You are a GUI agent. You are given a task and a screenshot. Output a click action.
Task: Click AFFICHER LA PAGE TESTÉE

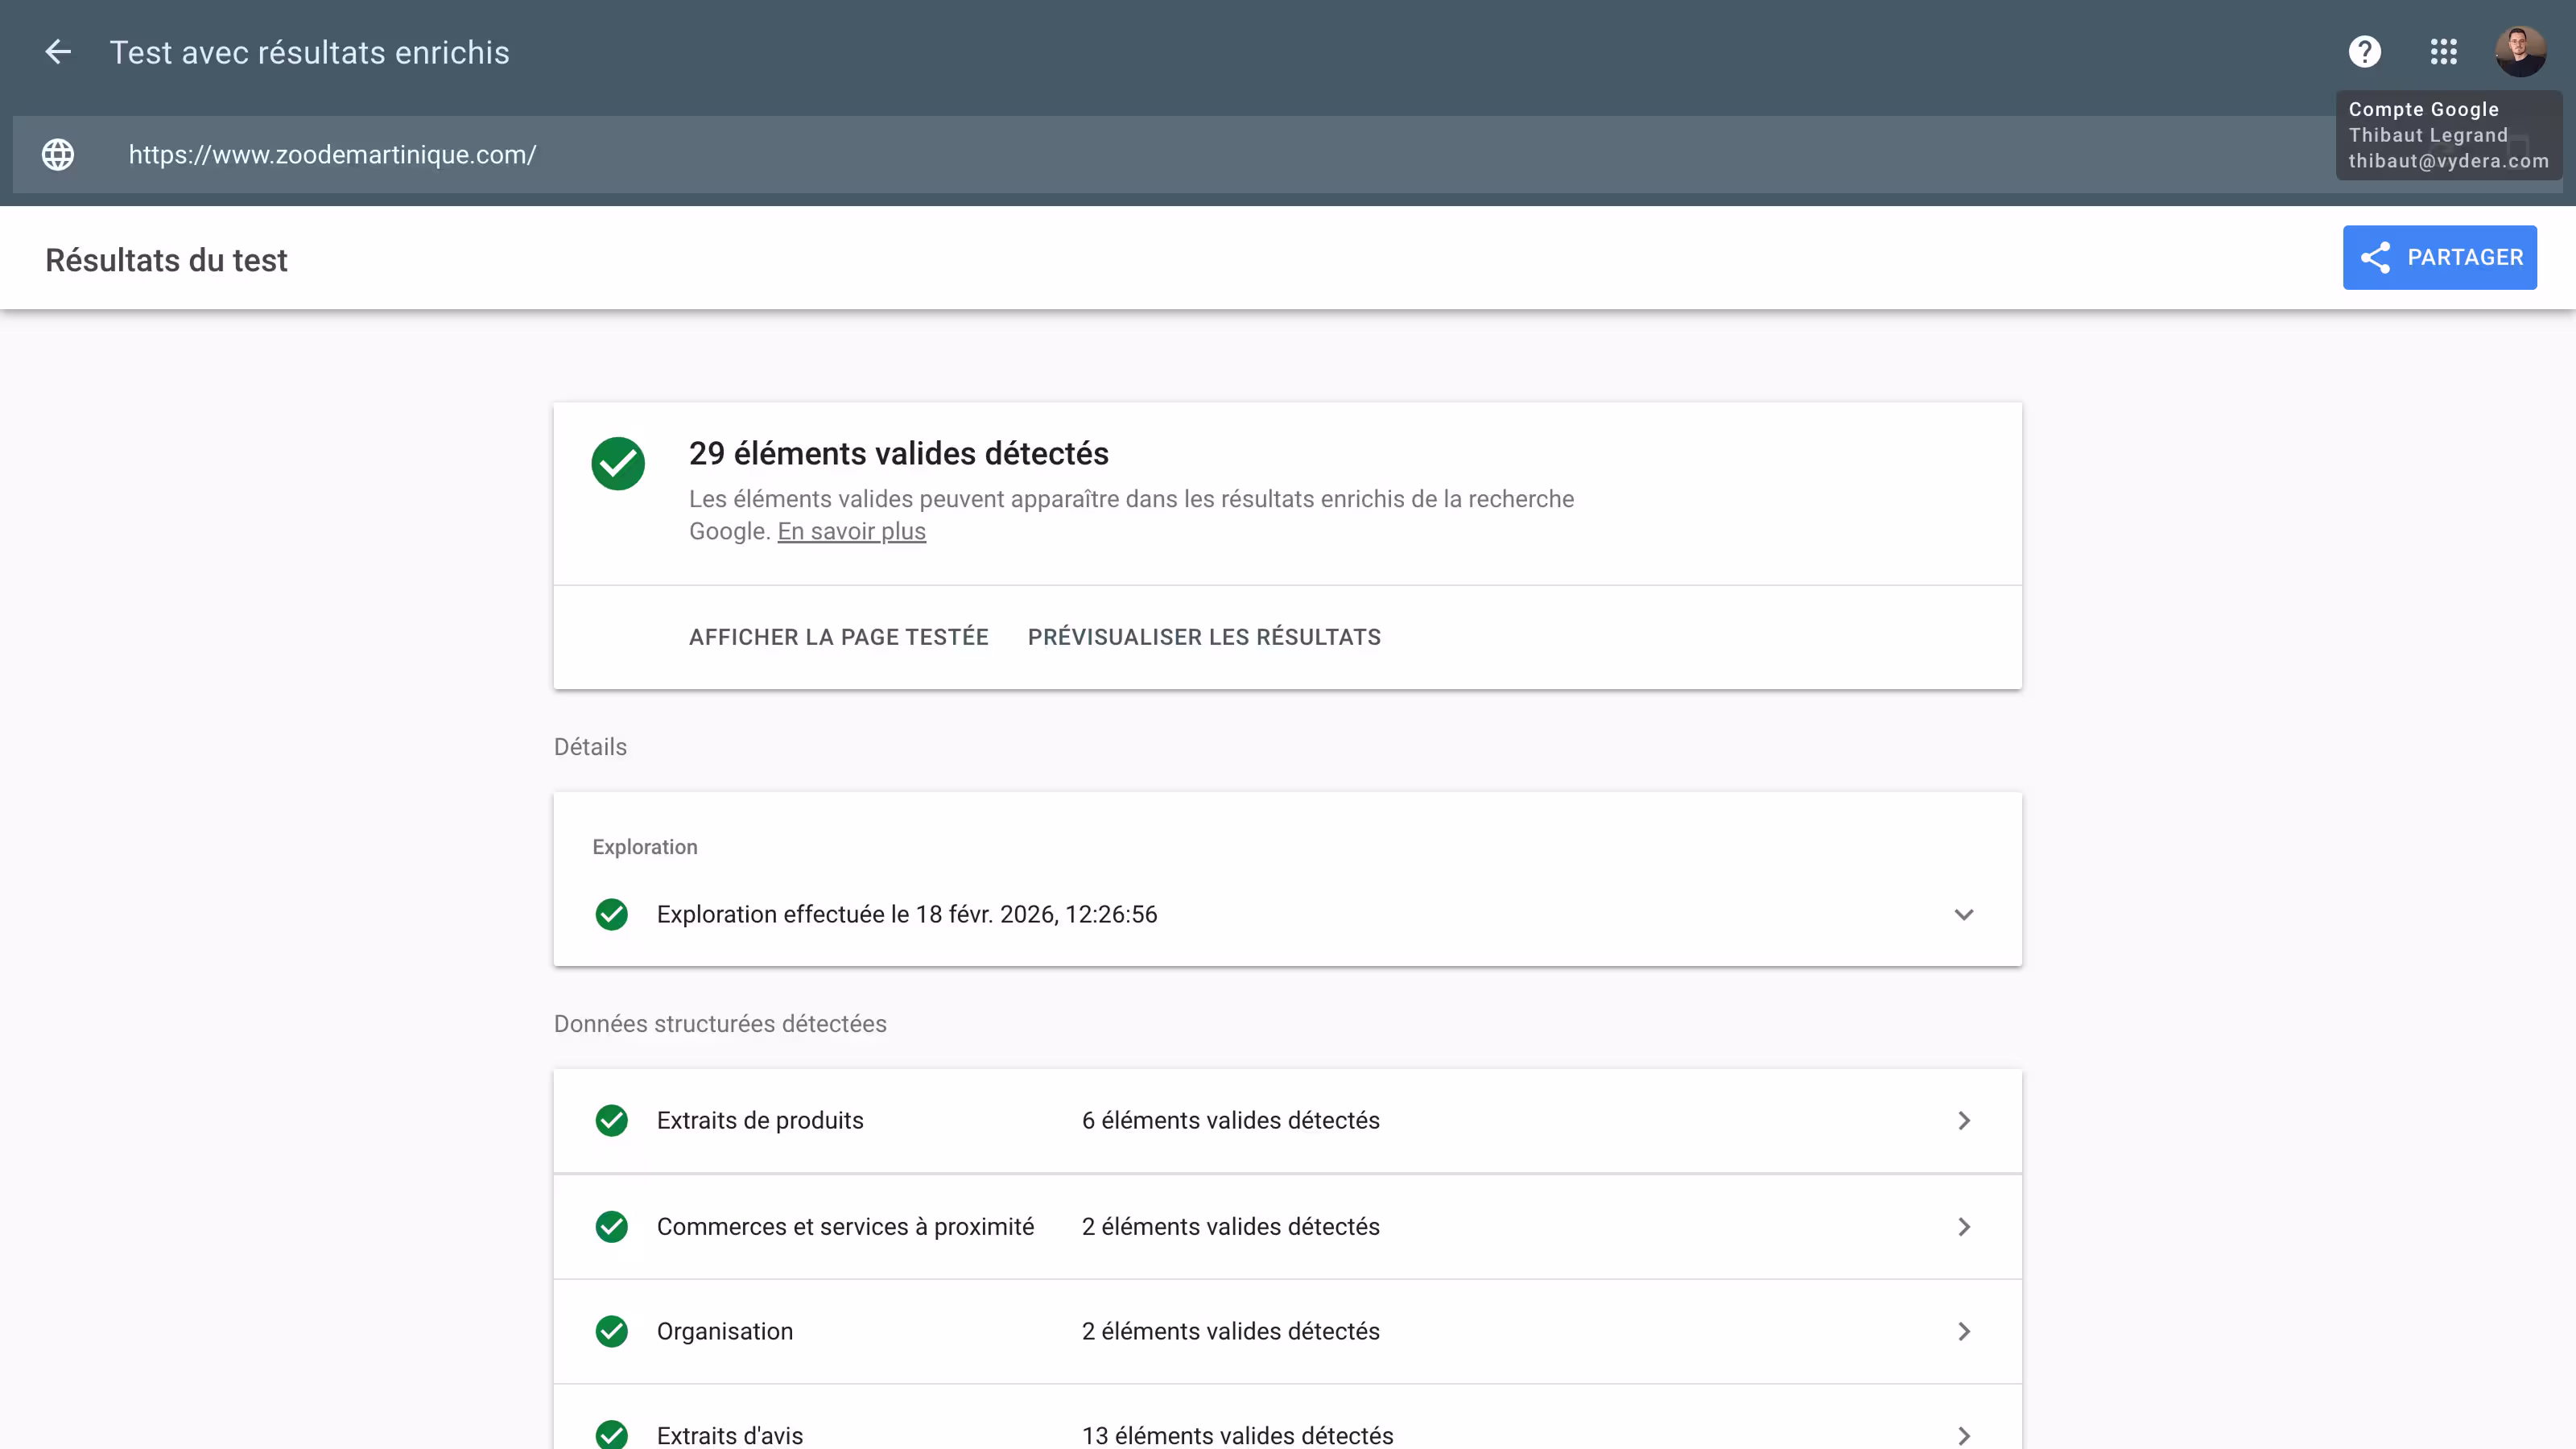pos(838,637)
